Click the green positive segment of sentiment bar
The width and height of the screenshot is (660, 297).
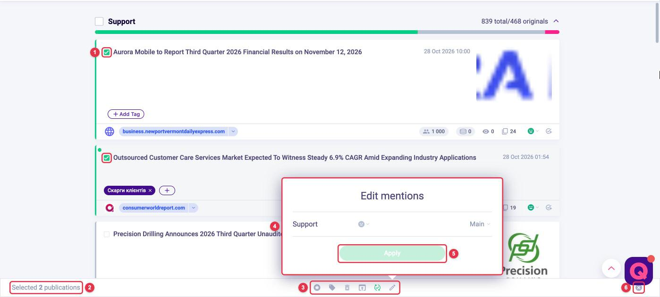256,32
